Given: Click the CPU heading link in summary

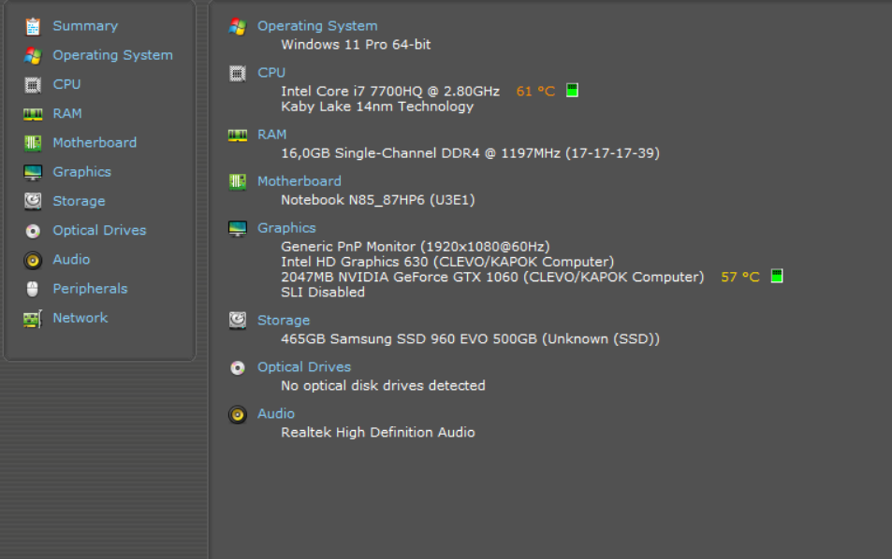Looking at the screenshot, I should click(271, 73).
